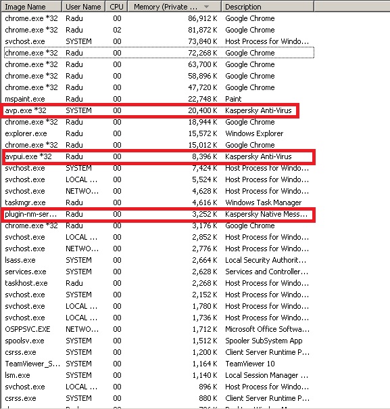The width and height of the screenshot is (390, 409).
Task: Select the avp.exe *32 process row
Action: pos(157,110)
